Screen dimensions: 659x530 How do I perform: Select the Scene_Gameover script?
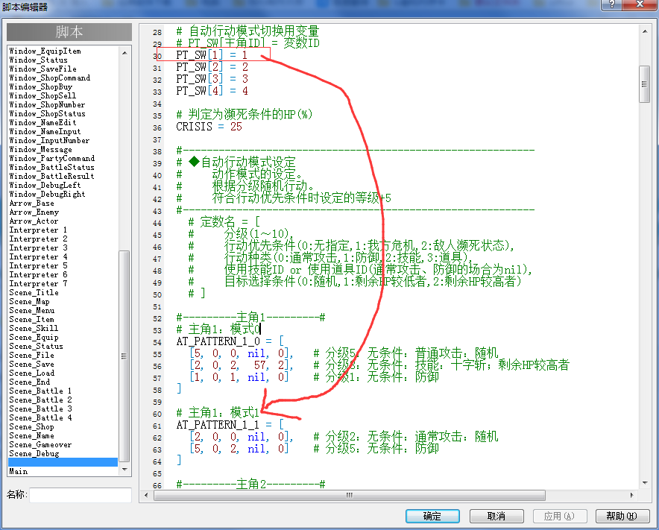[40, 445]
